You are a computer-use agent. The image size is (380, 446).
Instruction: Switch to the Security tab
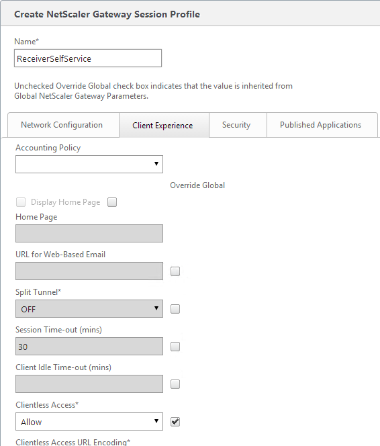(236, 125)
